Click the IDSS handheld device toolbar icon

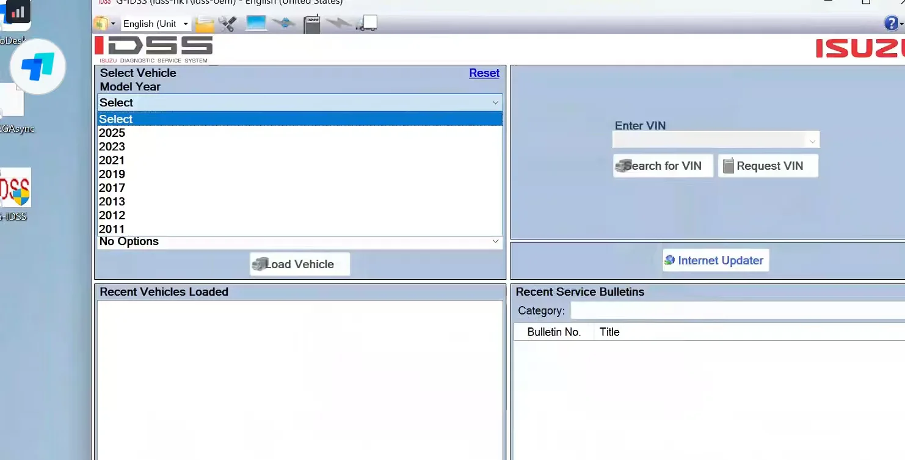312,24
